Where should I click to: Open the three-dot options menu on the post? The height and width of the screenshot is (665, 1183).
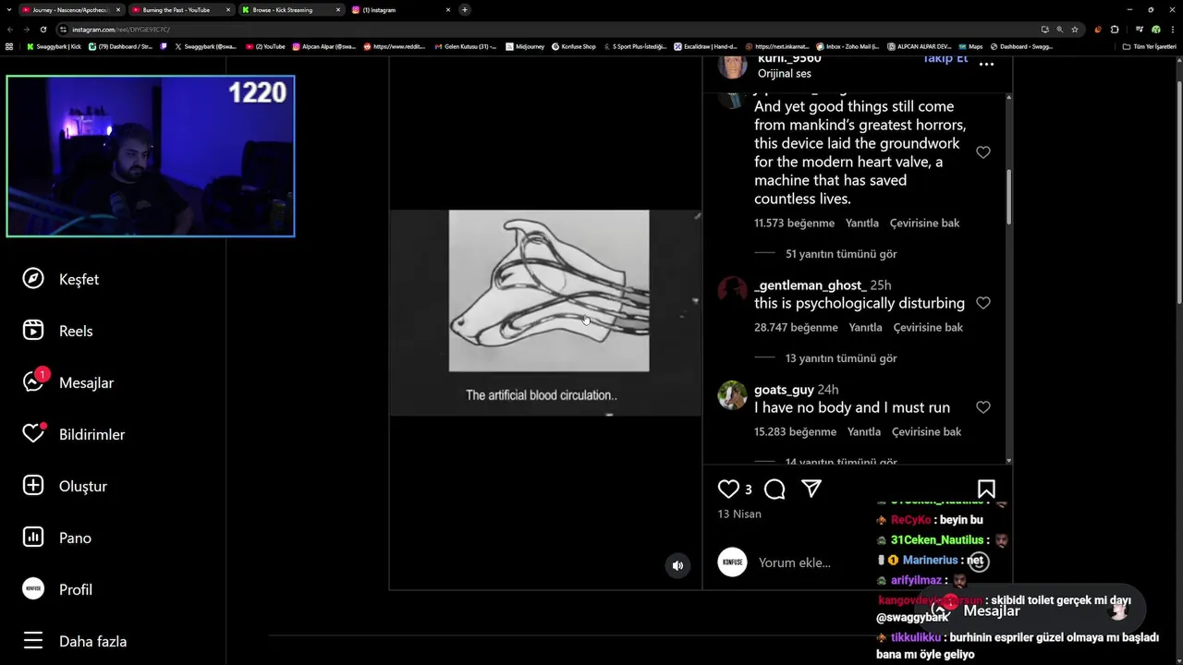pos(986,65)
